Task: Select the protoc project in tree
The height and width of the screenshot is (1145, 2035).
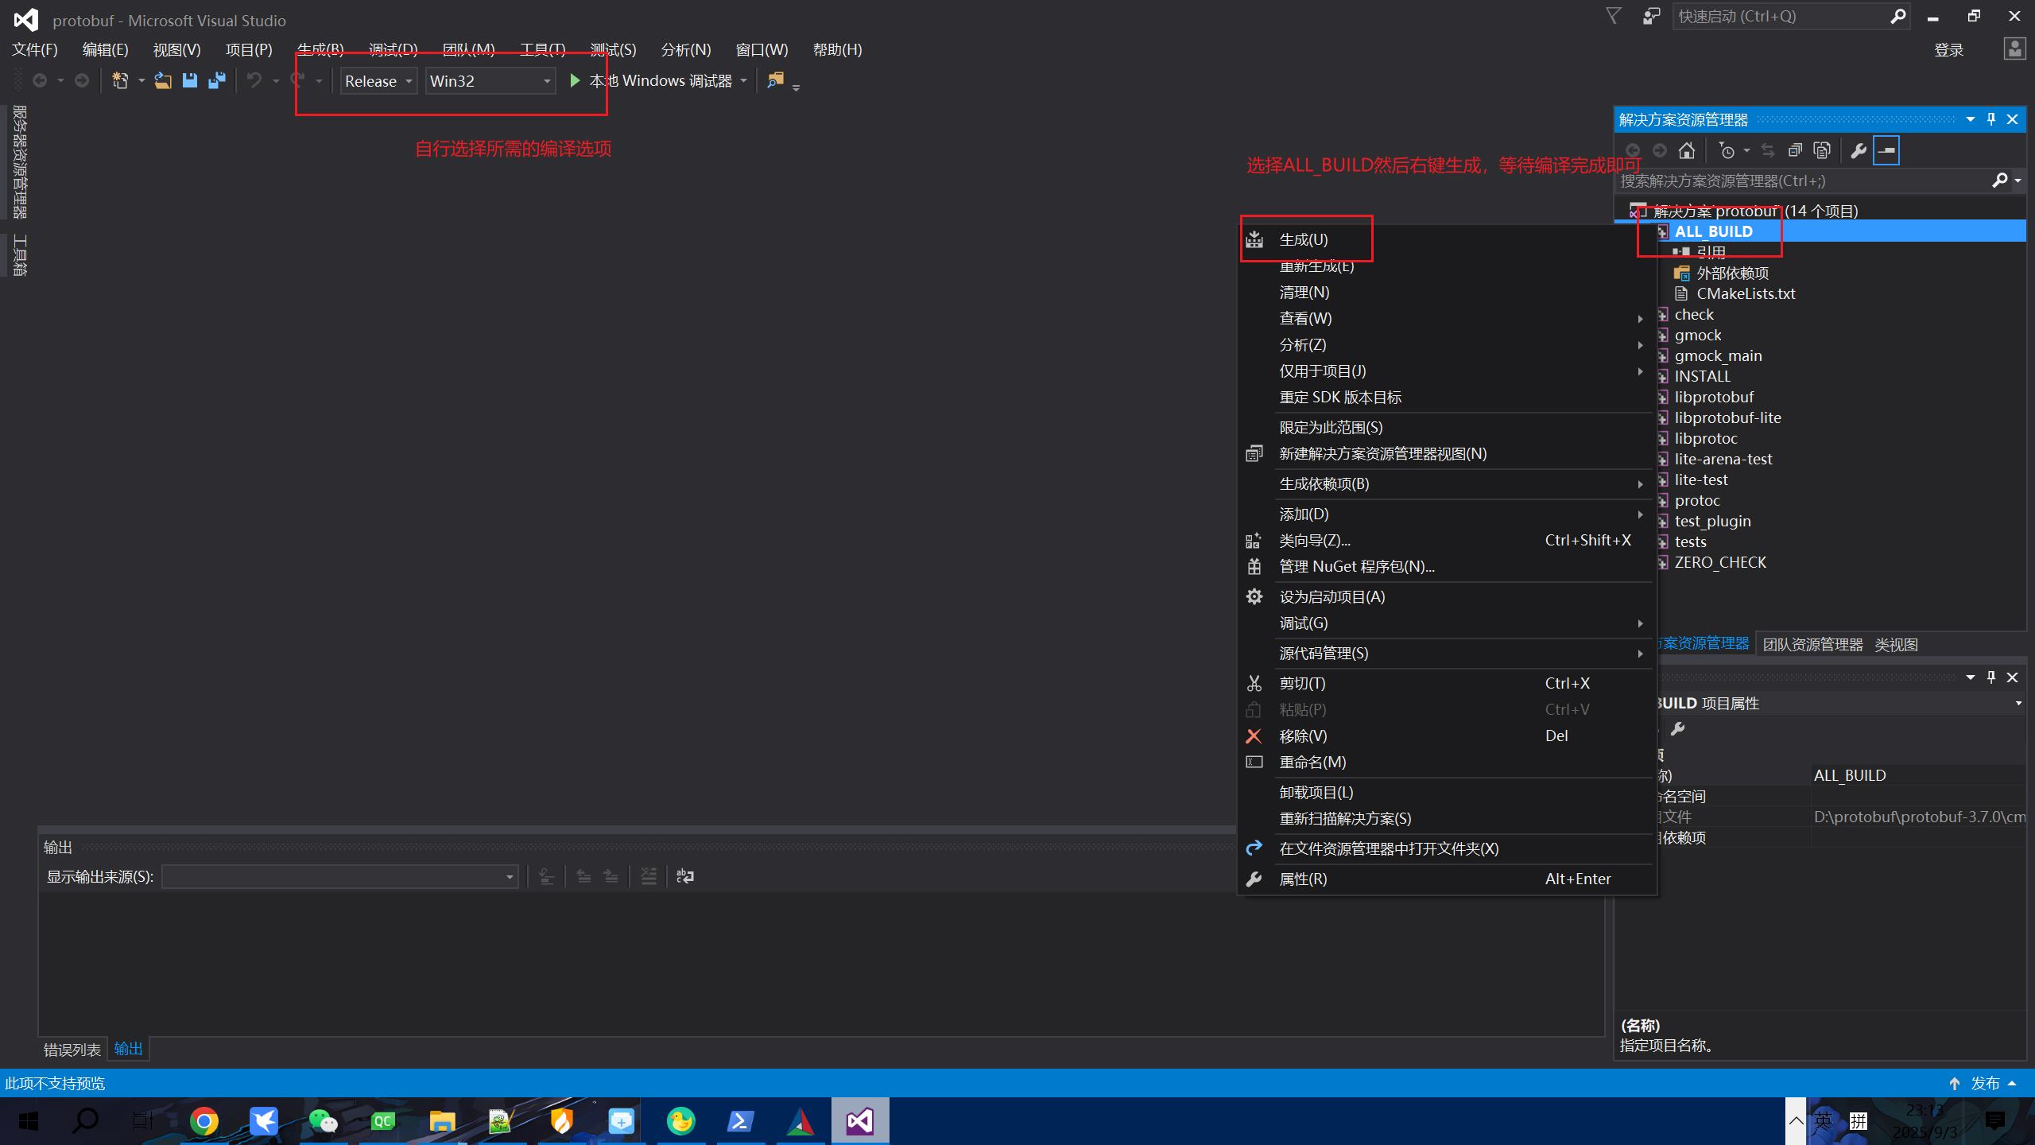Action: pos(1696,500)
